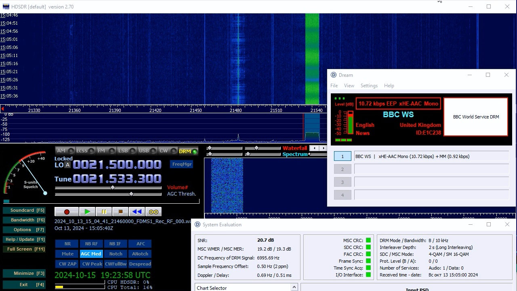Select USB demodulation mode
517x291 pixels.
[147, 151]
